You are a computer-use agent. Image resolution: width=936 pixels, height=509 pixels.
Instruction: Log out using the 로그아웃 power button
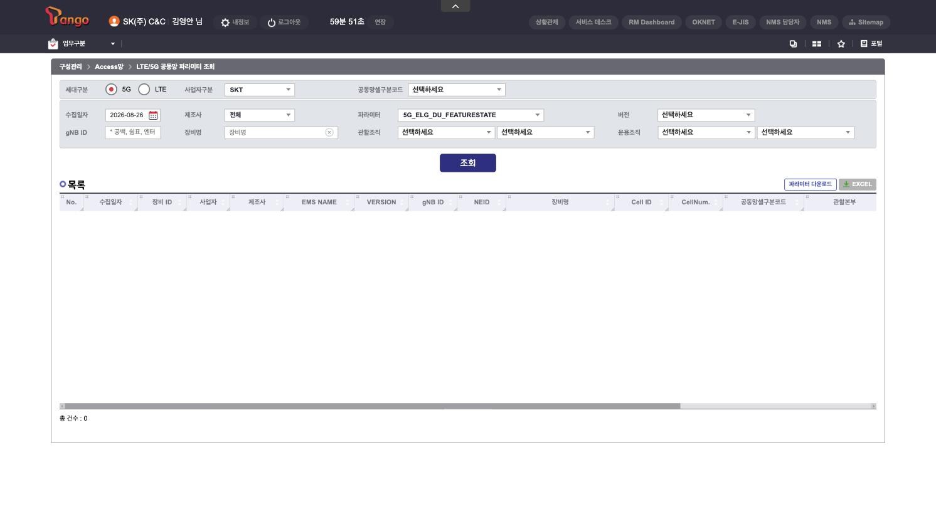[284, 23]
